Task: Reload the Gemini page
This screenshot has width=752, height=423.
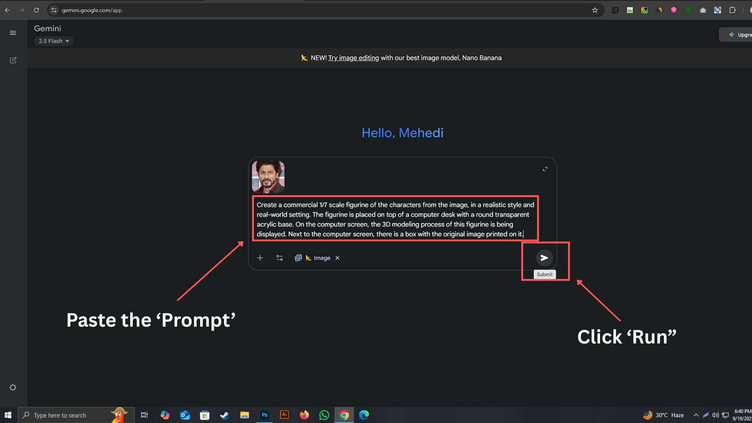Action: pyautogui.click(x=36, y=10)
